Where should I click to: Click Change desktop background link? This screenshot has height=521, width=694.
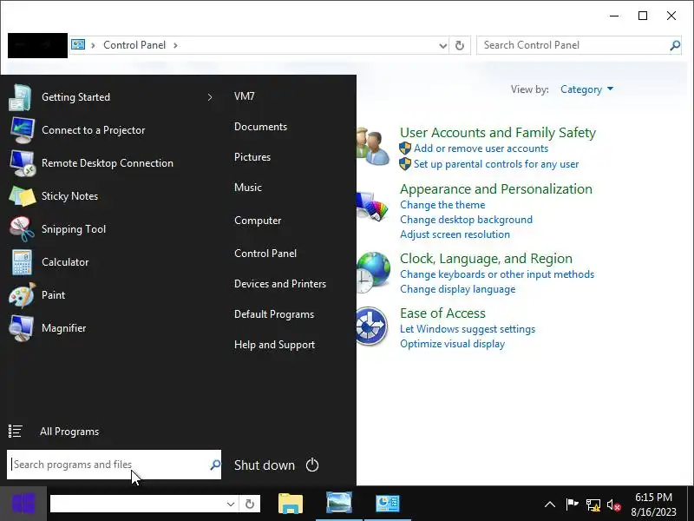[x=466, y=220]
